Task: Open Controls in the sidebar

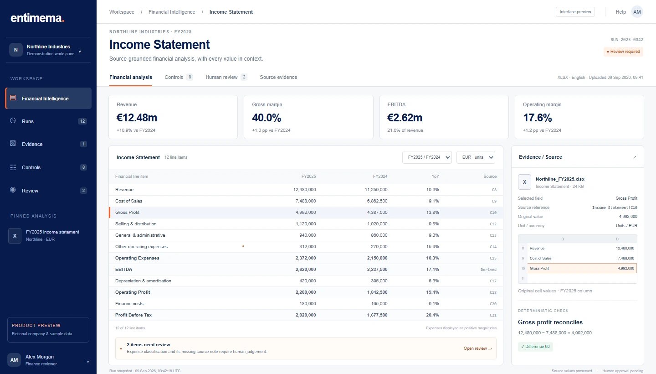Action: [48, 167]
